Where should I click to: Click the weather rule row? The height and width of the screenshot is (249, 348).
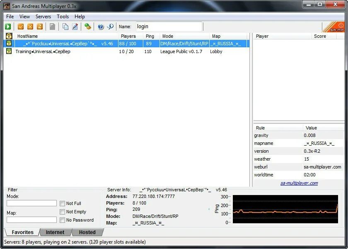299,159
